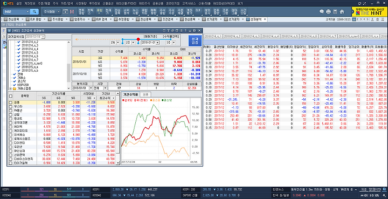Click the red H icon in the toolbar
Screen dimensions: 388x199
coord(72,12)
